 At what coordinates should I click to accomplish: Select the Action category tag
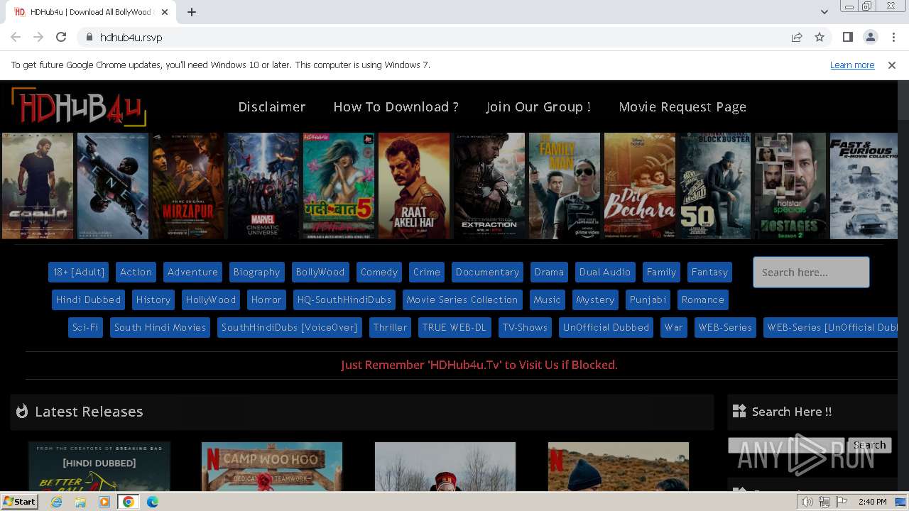click(136, 272)
